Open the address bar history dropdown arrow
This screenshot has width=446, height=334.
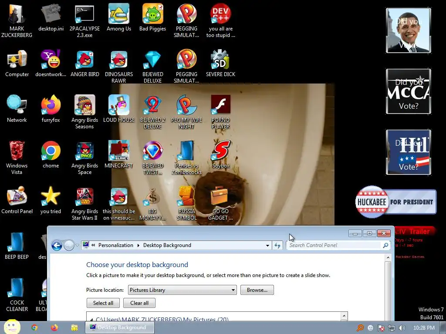(x=267, y=245)
